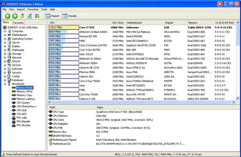Viewport: 241px width, 157px height.
Task: Expand the Database tree node
Action: (5, 80)
